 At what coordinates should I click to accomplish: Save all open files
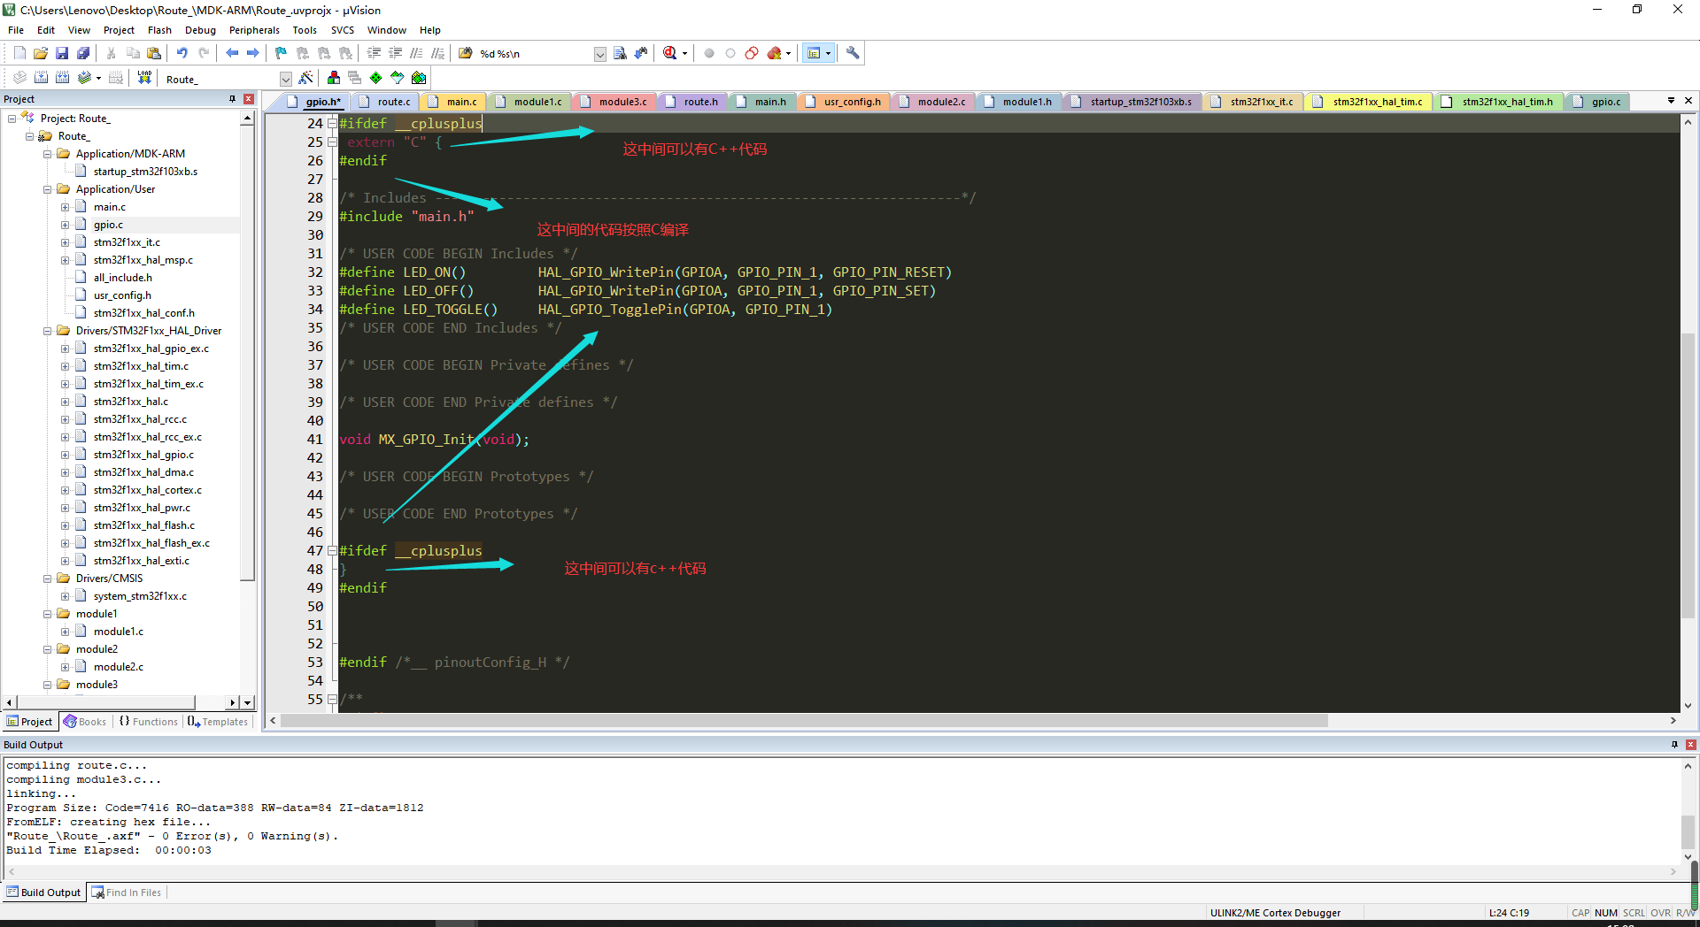(x=83, y=52)
